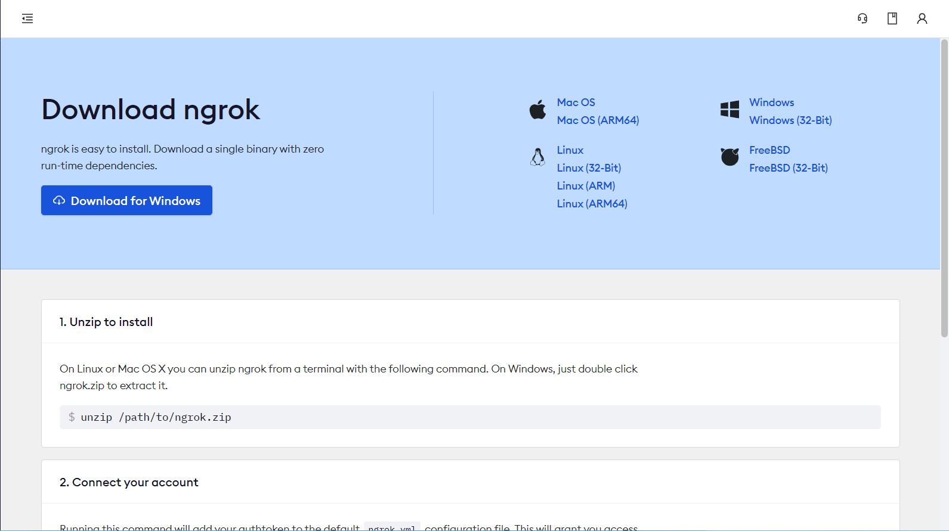Open the documentation book icon
The height and width of the screenshot is (531, 949).
(x=892, y=18)
